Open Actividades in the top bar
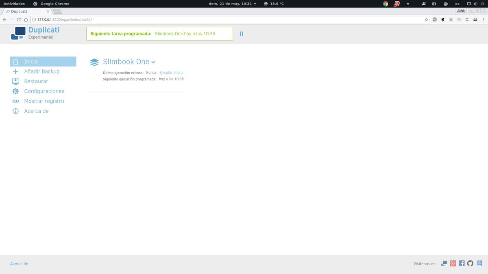 pyautogui.click(x=14, y=4)
